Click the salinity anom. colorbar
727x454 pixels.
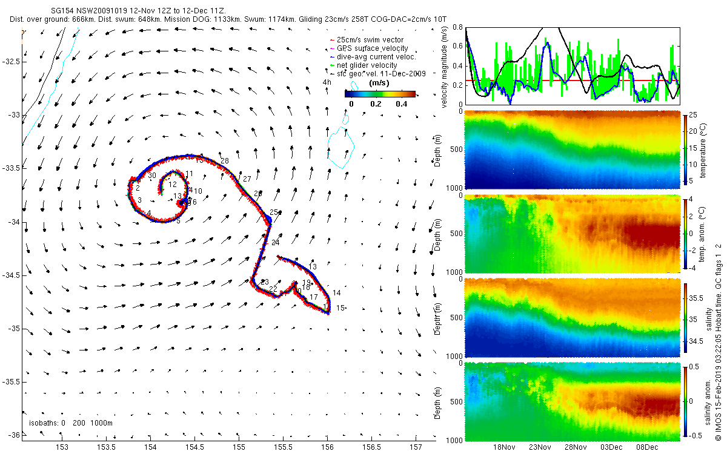686,401
